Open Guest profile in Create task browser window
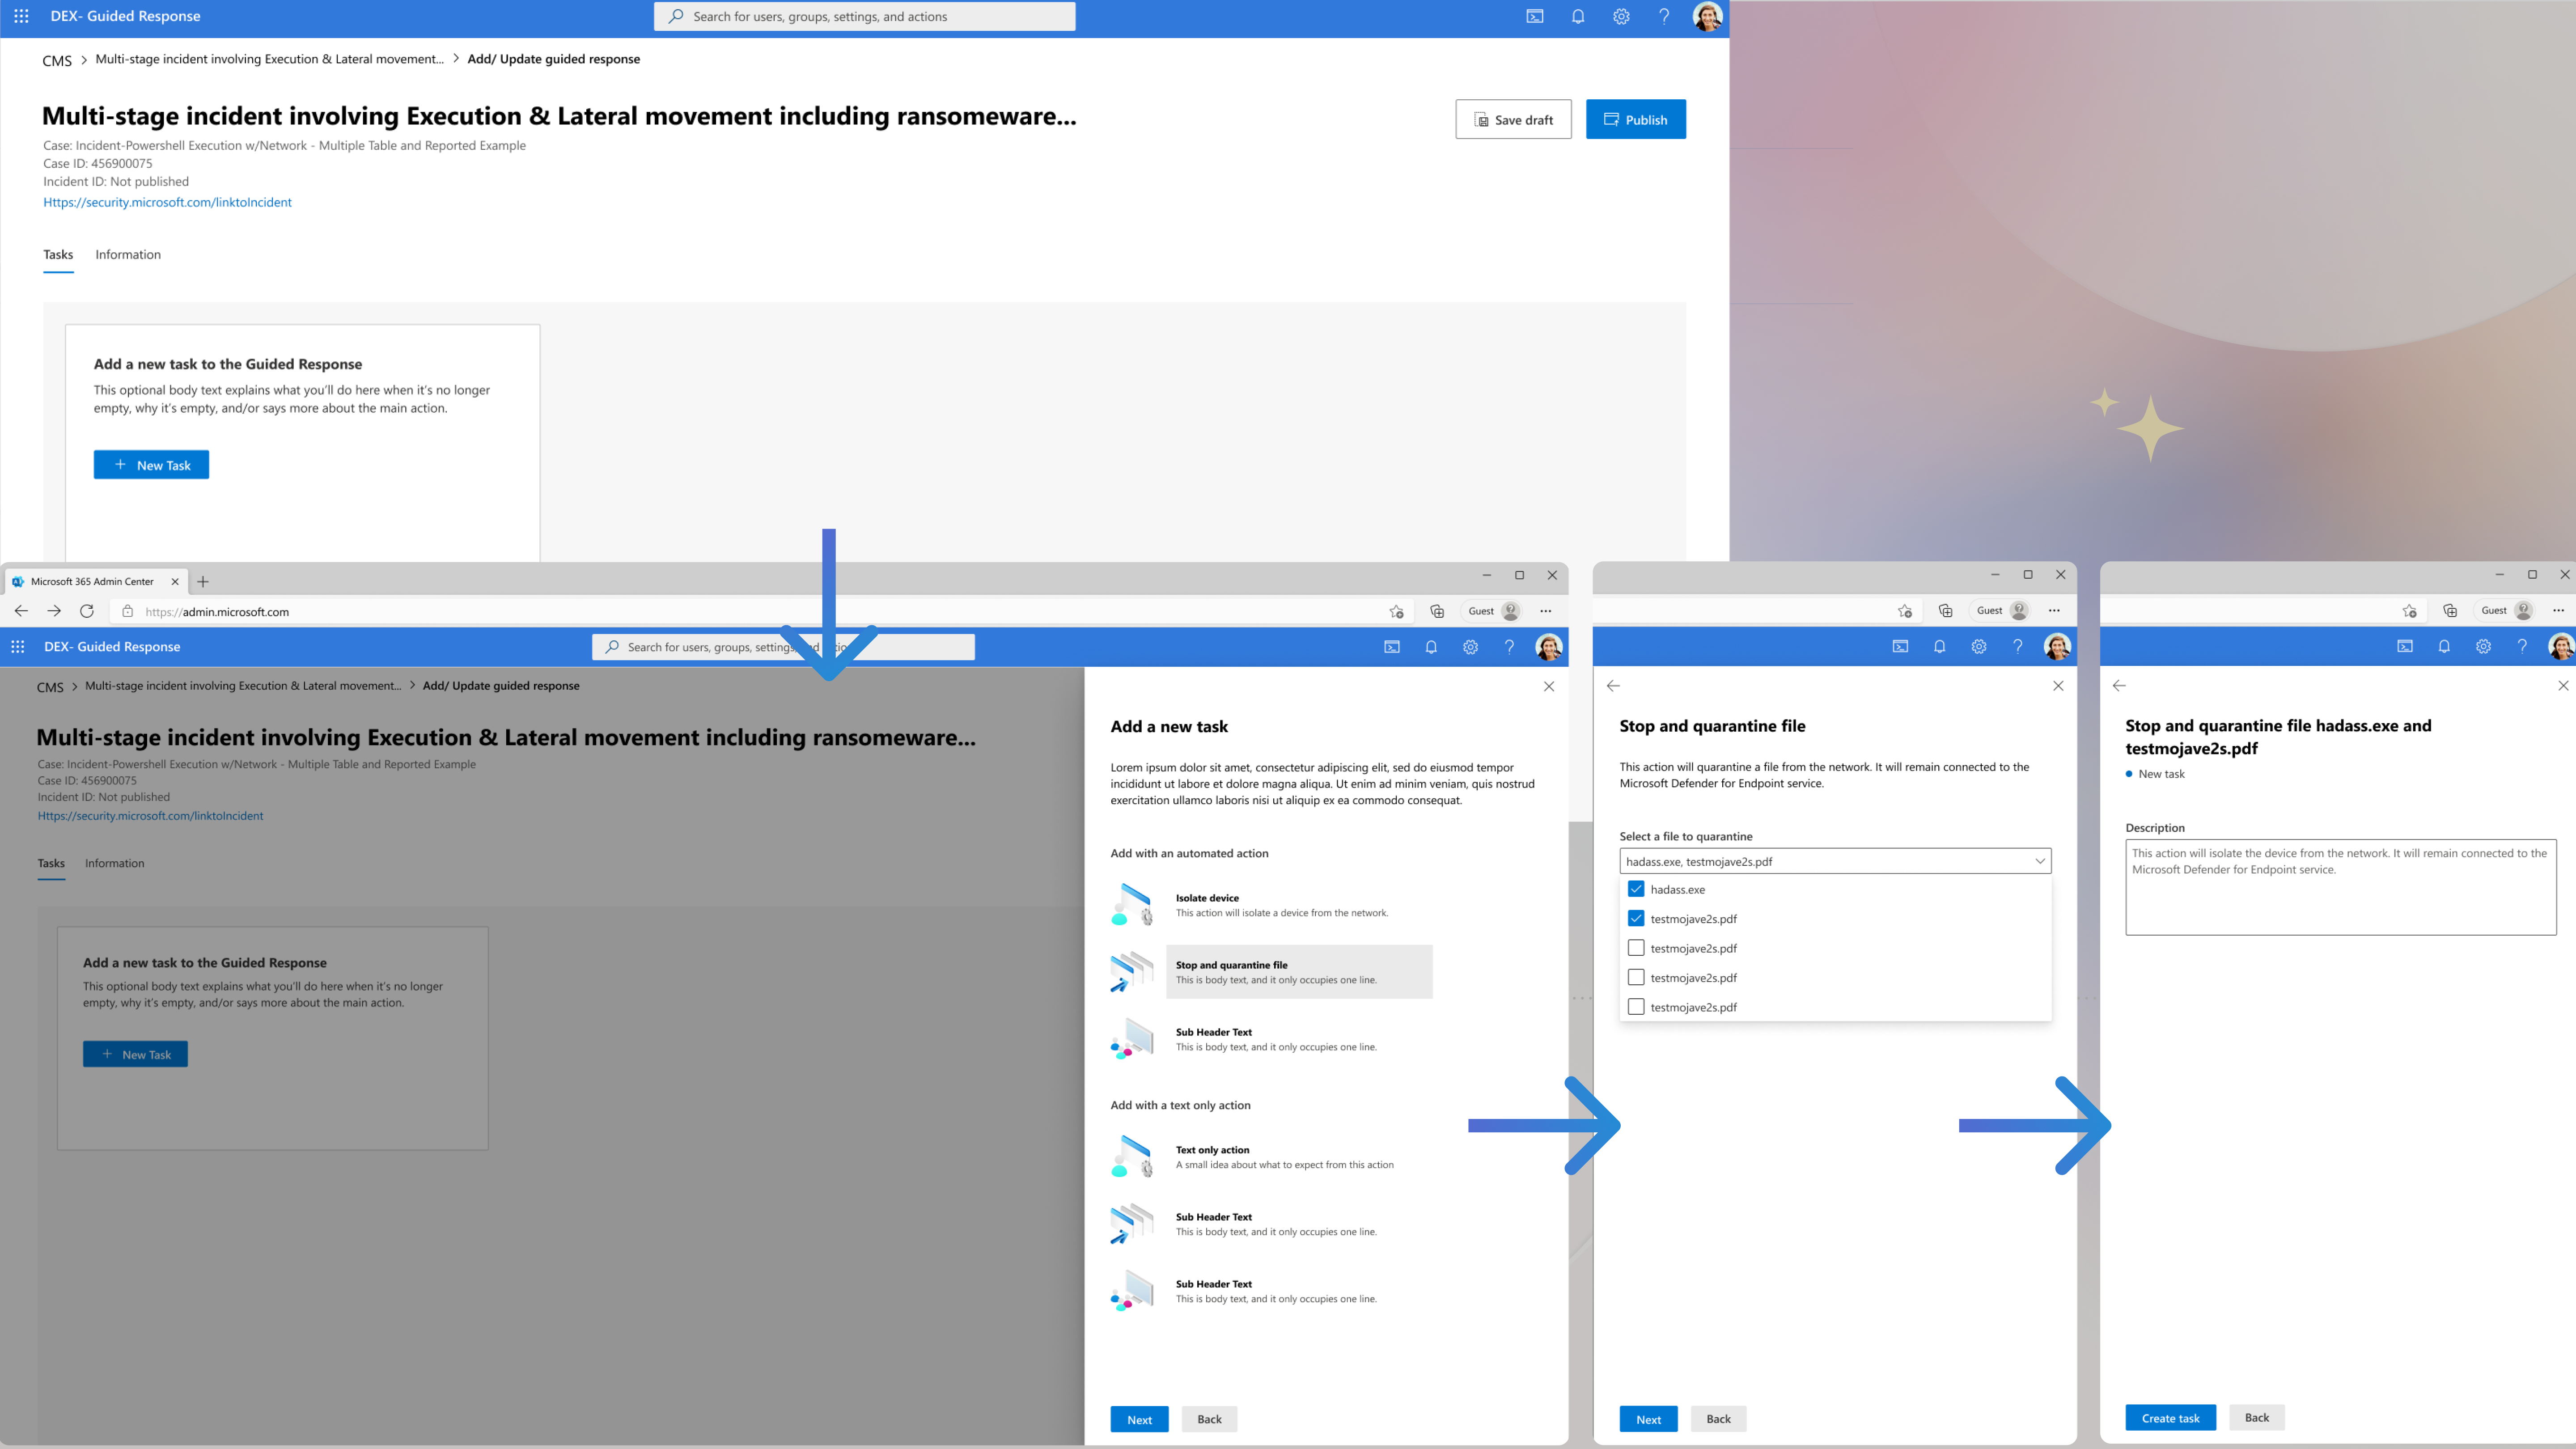 2506,610
